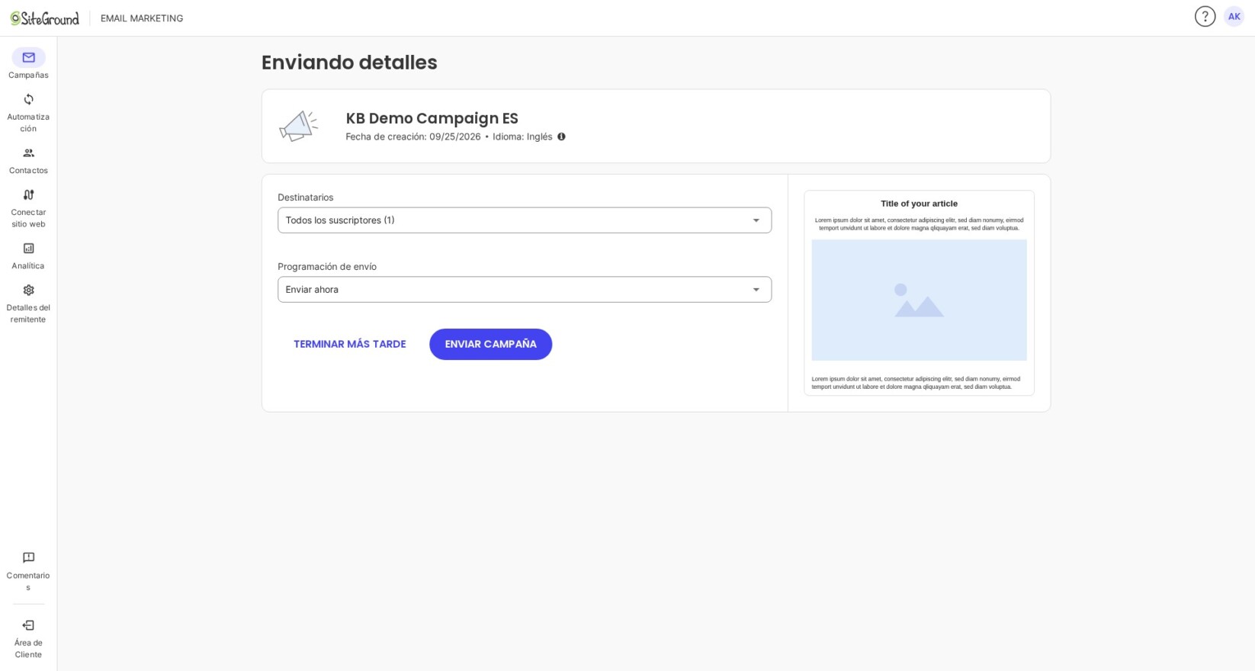The height and width of the screenshot is (671, 1255).
Task: Open the Analítica chart icon
Action: click(28, 248)
